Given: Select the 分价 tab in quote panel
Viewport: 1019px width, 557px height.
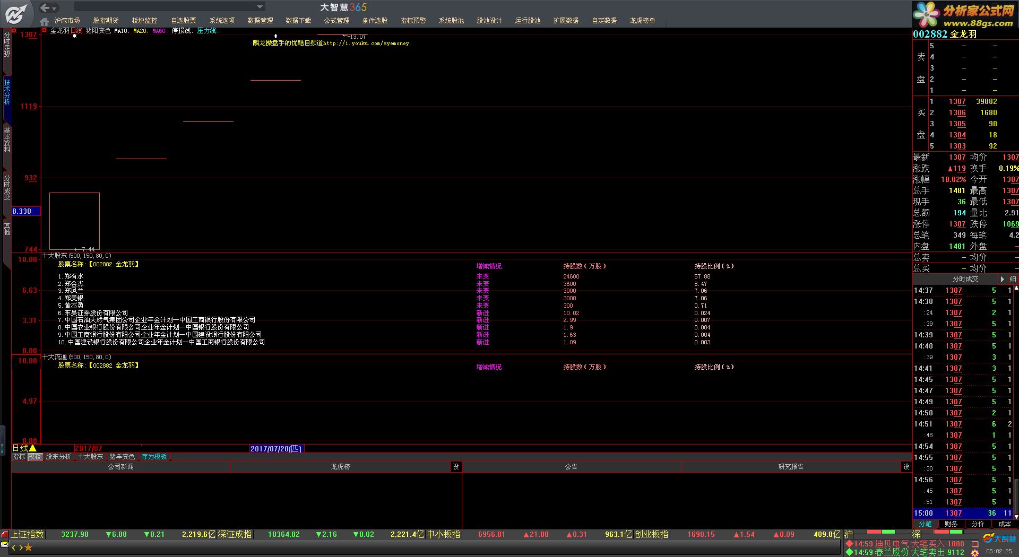Looking at the screenshot, I should click(x=978, y=524).
